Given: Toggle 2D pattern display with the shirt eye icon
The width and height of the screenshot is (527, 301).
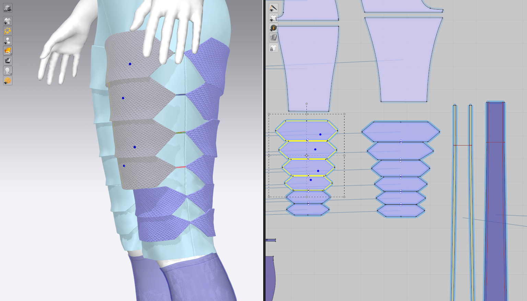Looking at the screenshot, I should [x=273, y=18].
